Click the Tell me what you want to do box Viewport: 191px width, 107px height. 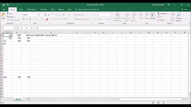[87, 10]
